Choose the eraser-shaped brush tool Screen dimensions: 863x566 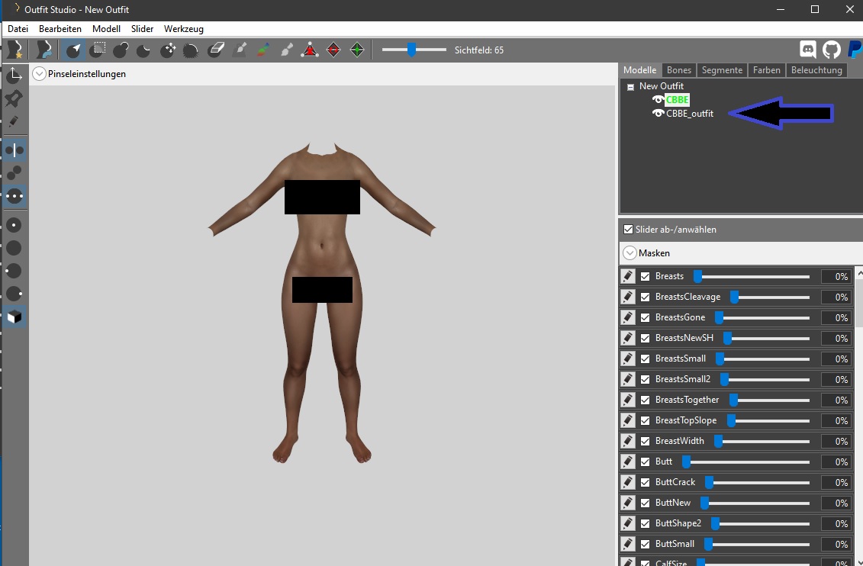[x=215, y=50]
